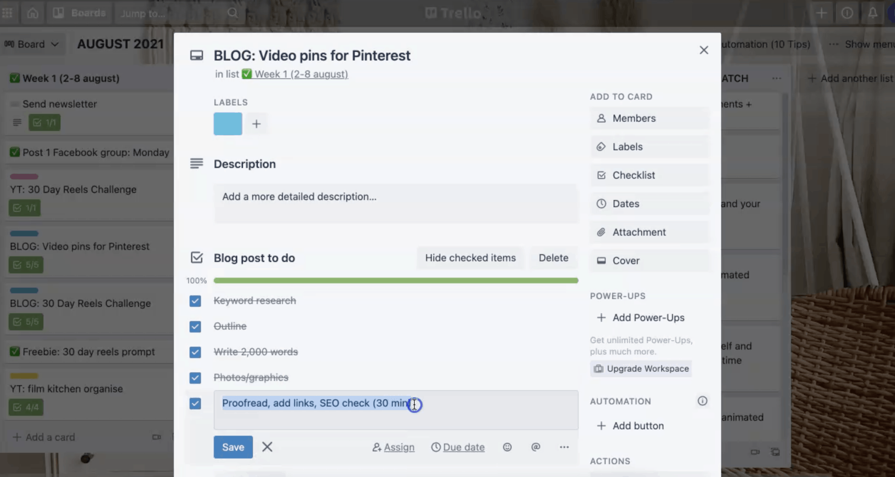Uncheck the Keyword research item
This screenshot has width=895, height=477.
point(195,301)
